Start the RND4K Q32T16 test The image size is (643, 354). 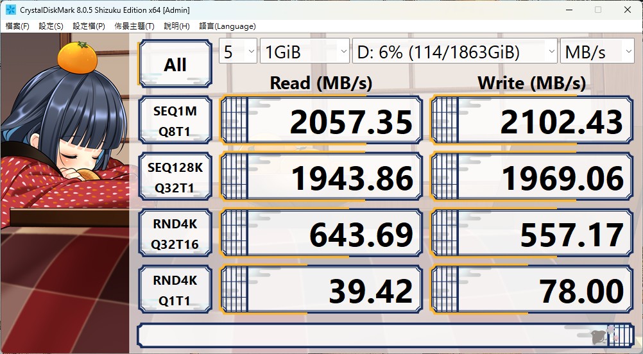[x=175, y=234]
